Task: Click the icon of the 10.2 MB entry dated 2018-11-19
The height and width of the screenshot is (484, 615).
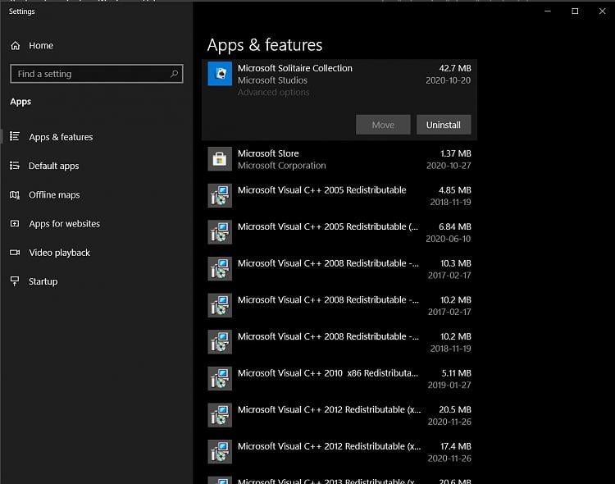Action: [x=220, y=342]
